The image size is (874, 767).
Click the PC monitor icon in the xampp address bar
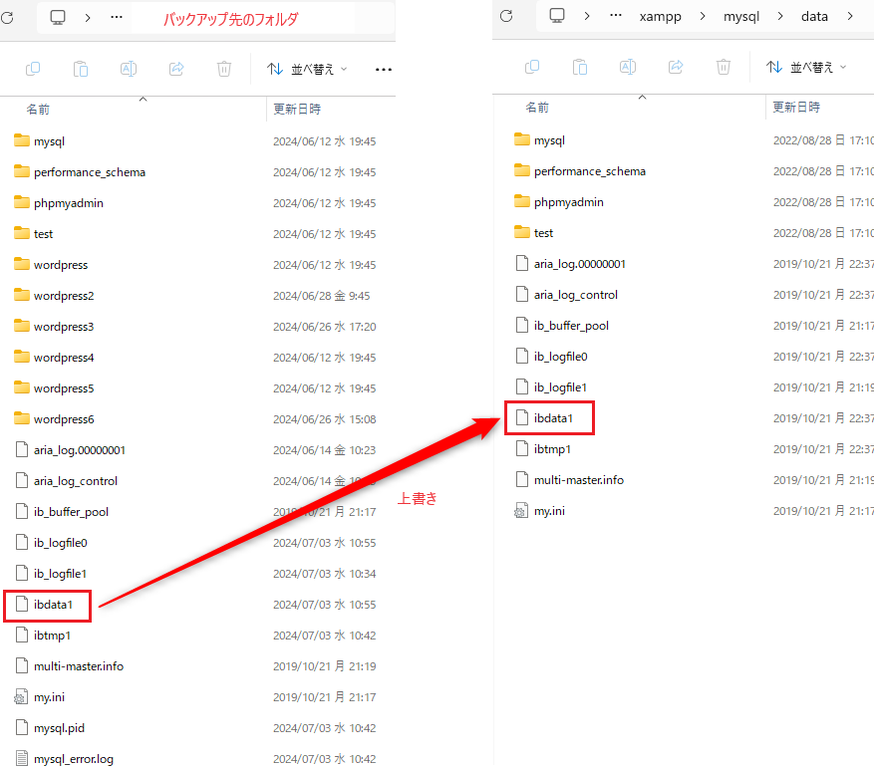pyautogui.click(x=557, y=16)
